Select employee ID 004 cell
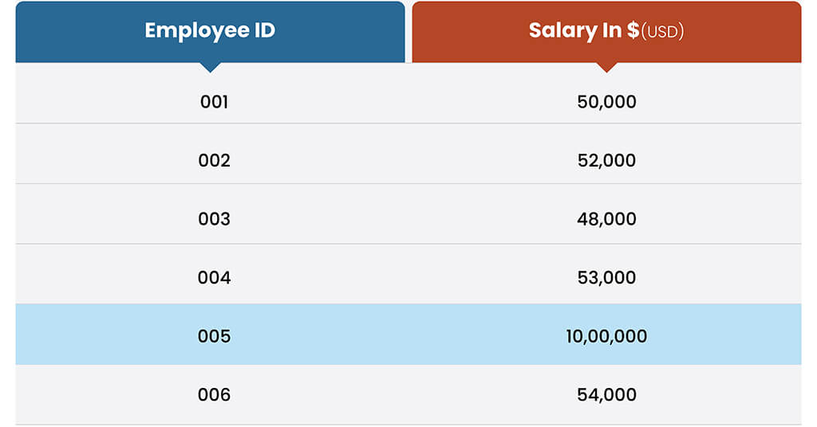The height and width of the screenshot is (427, 817). 214,278
